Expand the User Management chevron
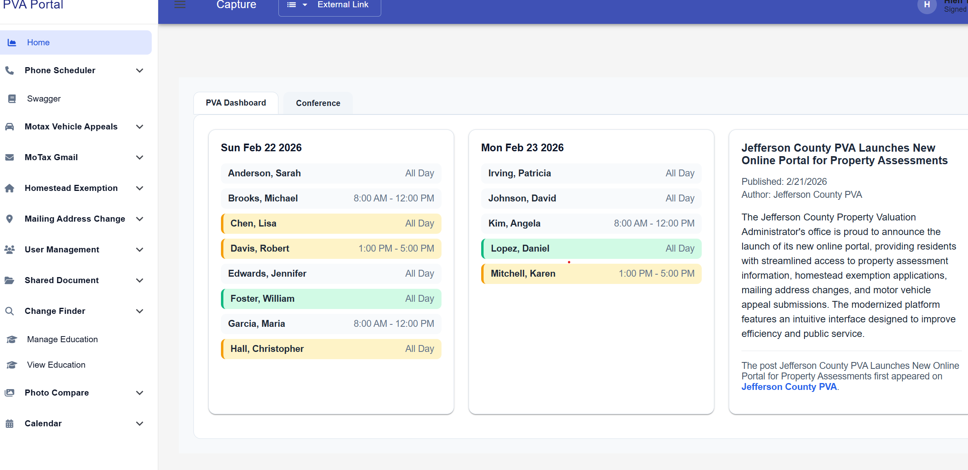Screen dimensions: 968x470 coord(140,250)
